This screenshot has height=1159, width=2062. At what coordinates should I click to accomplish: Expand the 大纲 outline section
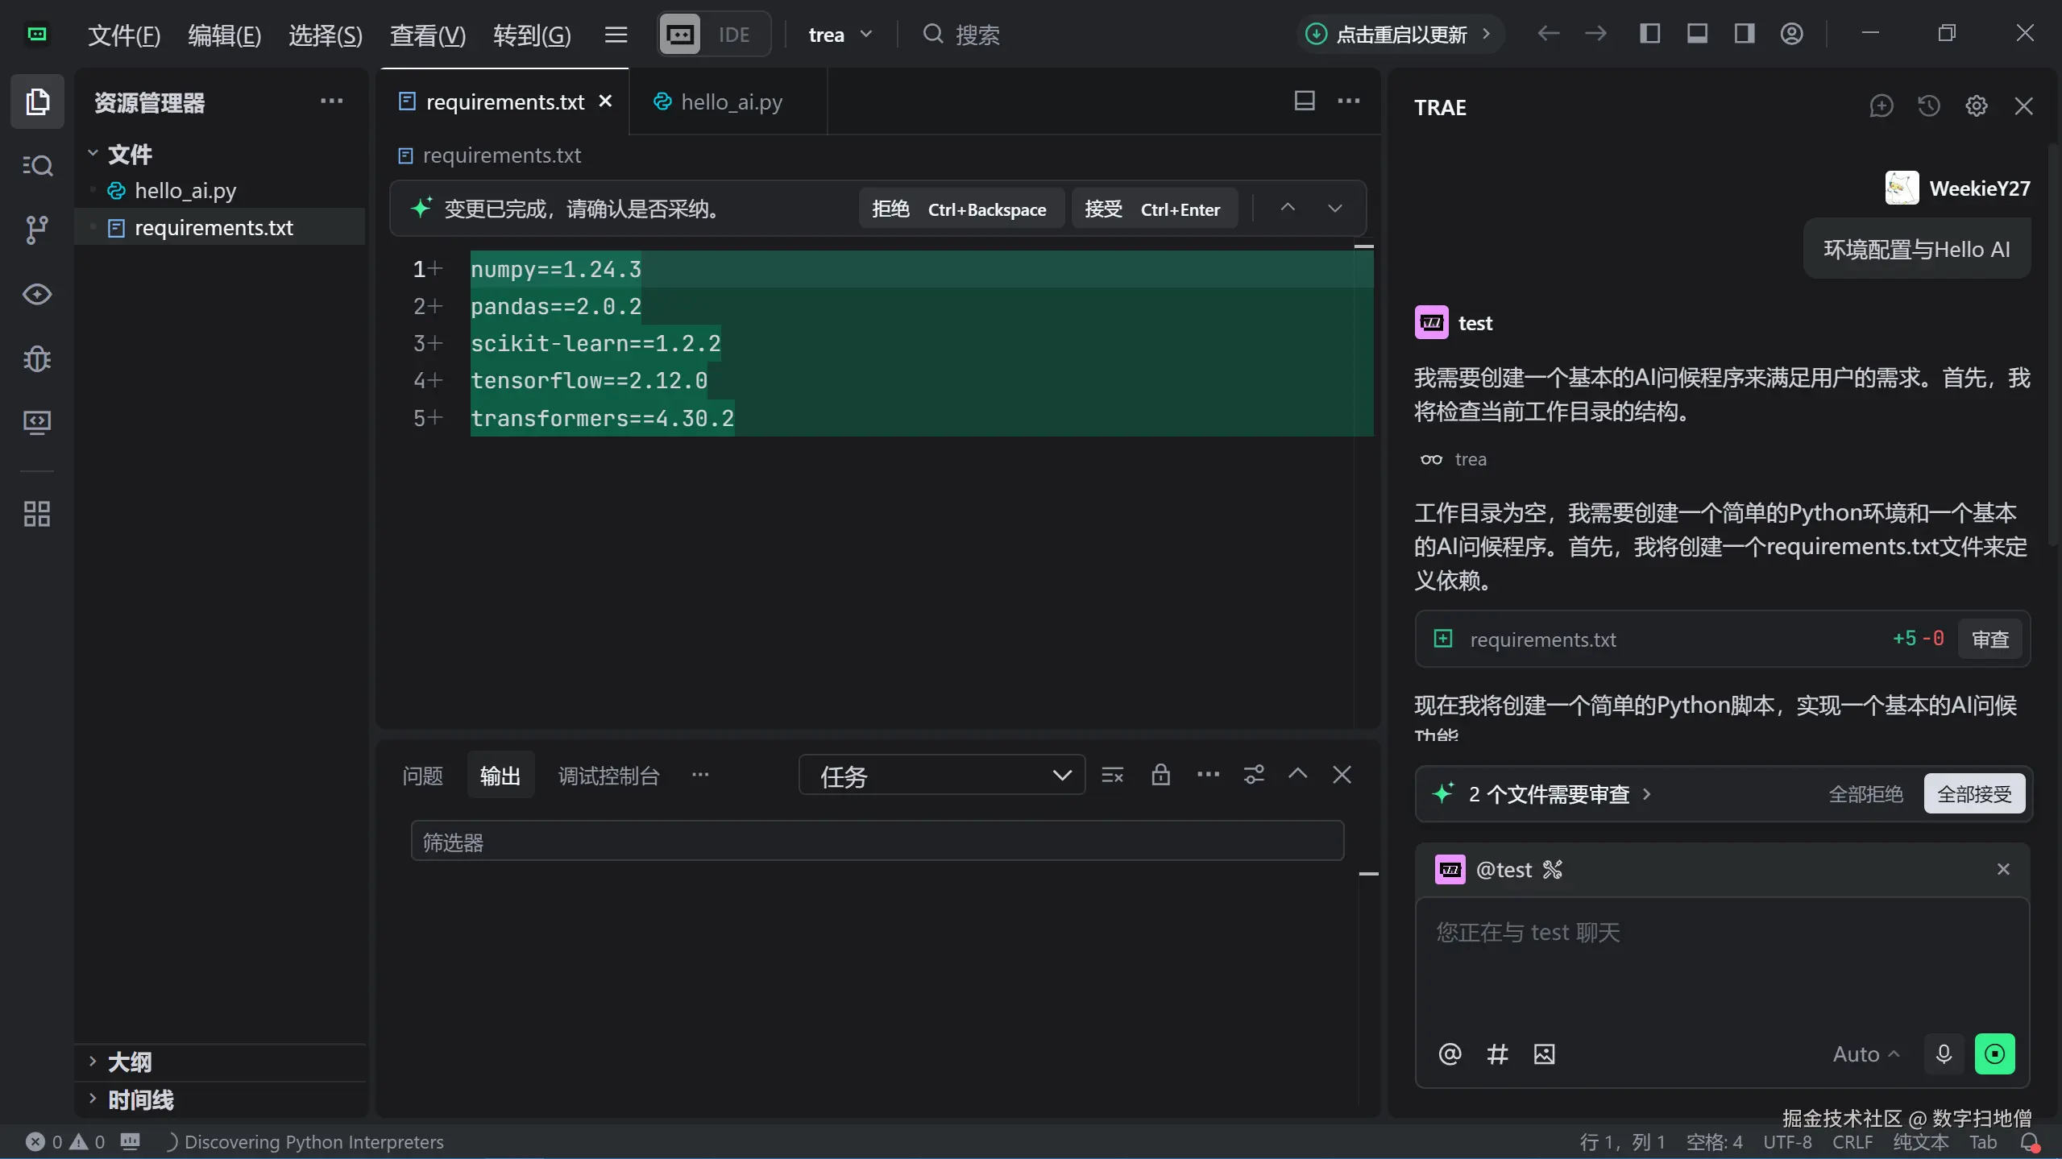tap(129, 1062)
